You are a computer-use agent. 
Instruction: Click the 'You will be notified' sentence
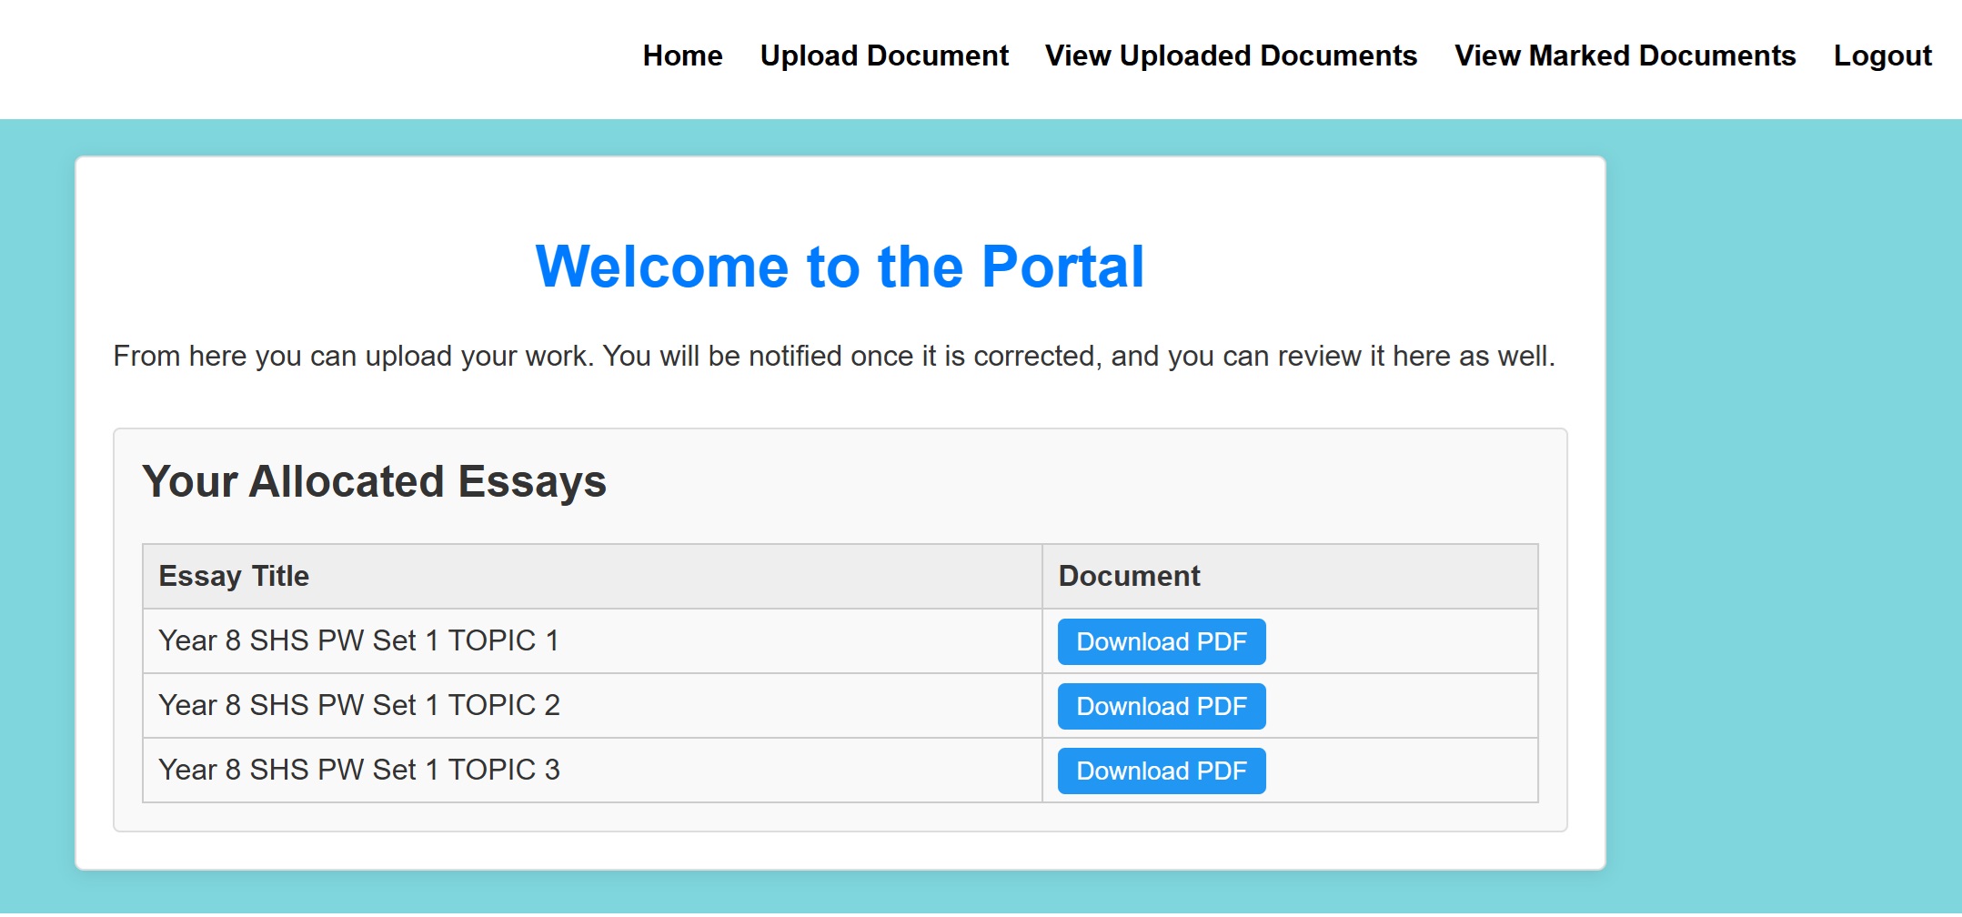pyautogui.click(x=1078, y=357)
